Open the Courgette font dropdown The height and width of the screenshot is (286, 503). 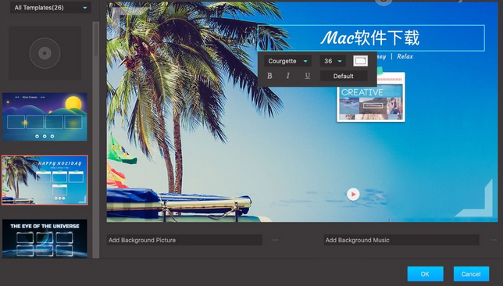[287, 61]
